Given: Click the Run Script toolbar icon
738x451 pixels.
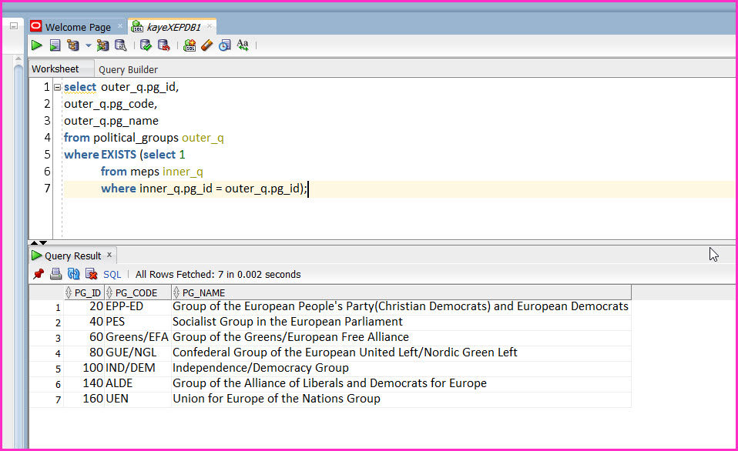Looking at the screenshot, I should tap(55, 45).
